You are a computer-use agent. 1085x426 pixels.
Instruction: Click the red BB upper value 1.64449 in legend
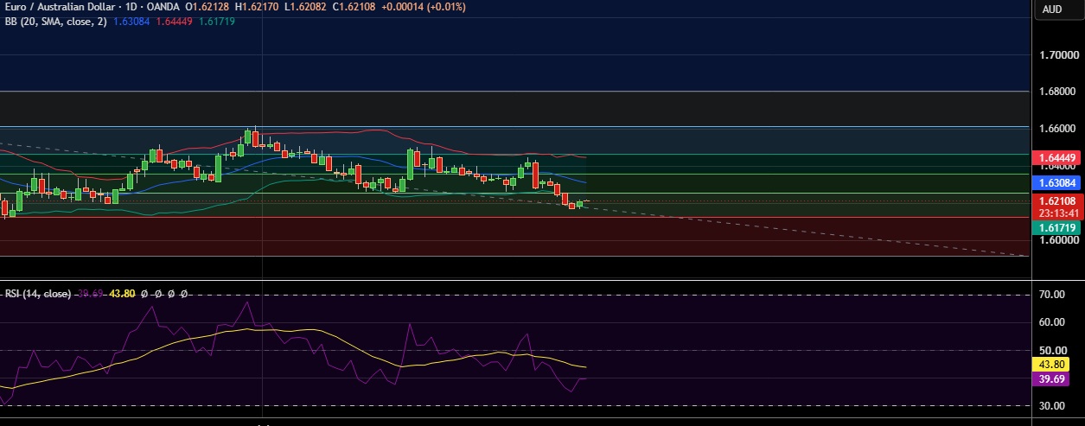[173, 21]
